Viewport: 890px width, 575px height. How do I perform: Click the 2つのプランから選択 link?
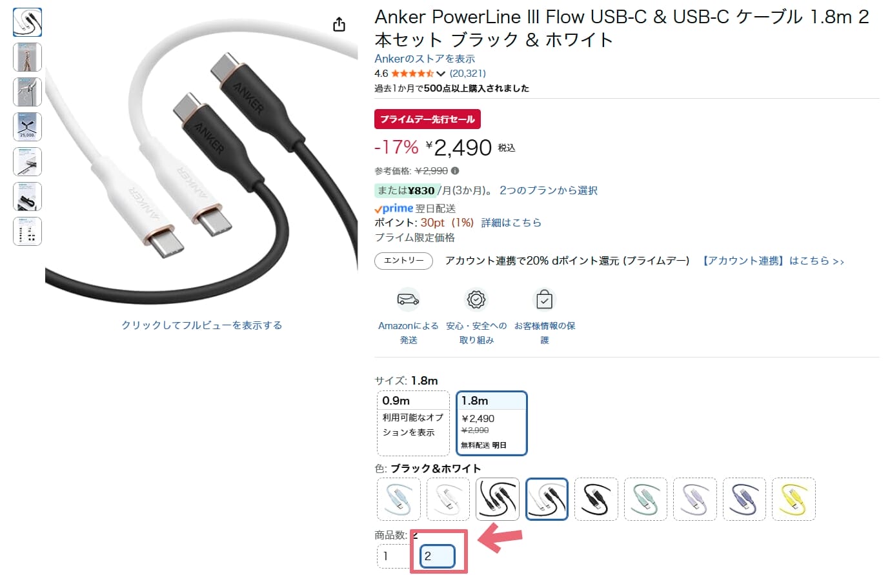pyautogui.click(x=549, y=190)
